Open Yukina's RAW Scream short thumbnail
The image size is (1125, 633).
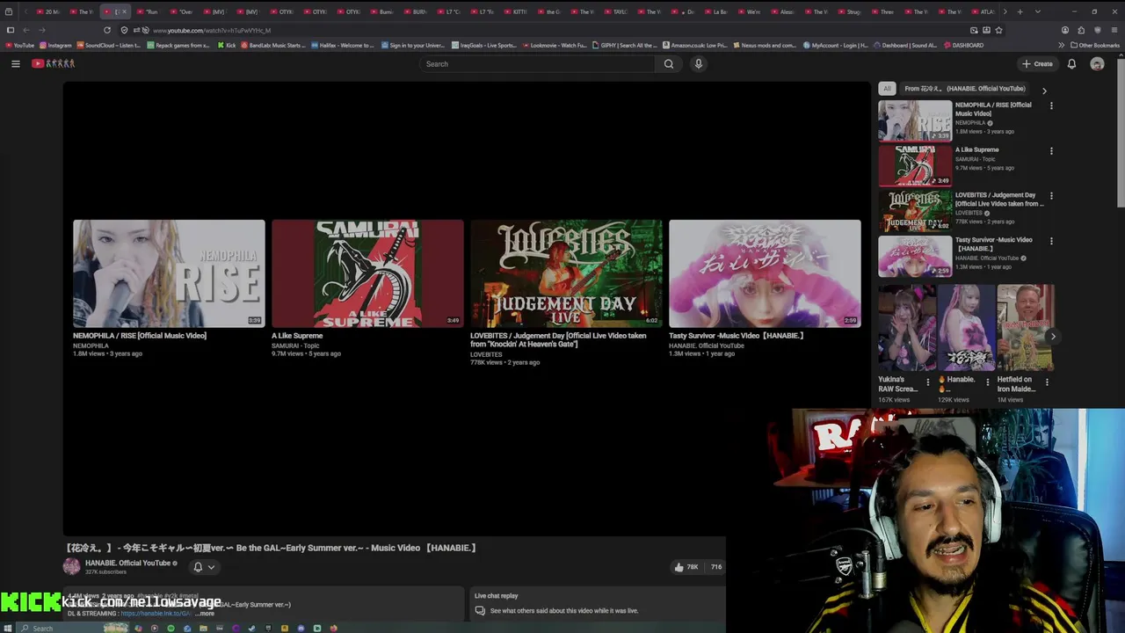pyautogui.click(x=906, y=327)
